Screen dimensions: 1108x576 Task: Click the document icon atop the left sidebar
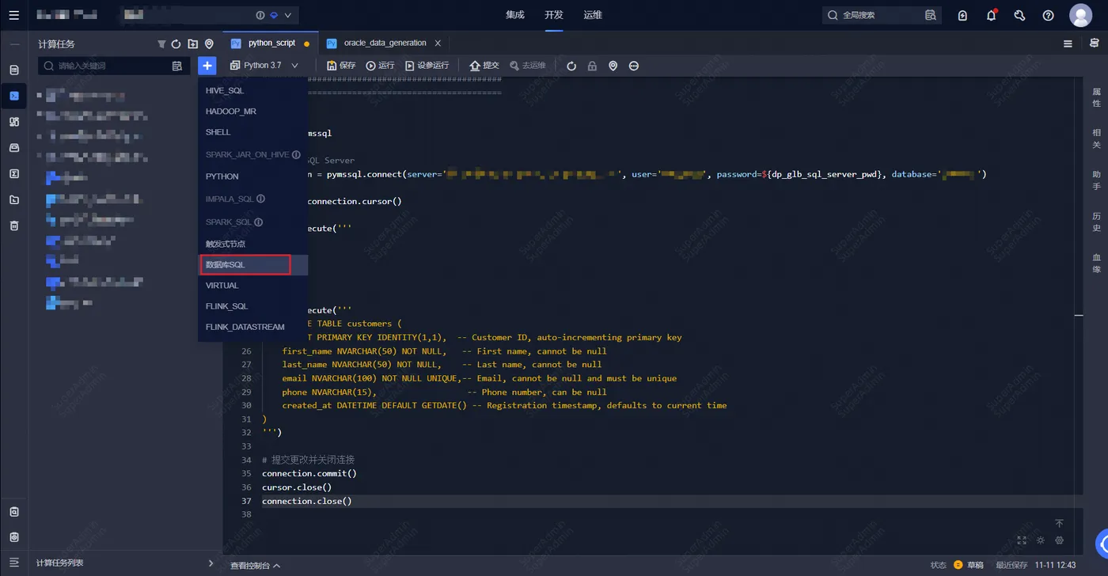(13, 70)
